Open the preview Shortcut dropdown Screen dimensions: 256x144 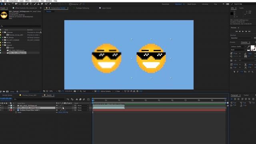click(x=241, y=38)
